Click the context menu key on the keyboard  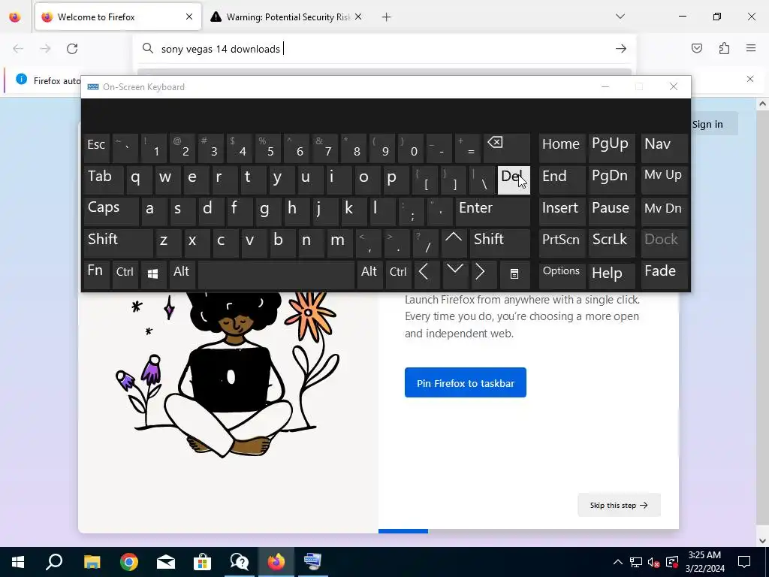(x=514, y=274)
